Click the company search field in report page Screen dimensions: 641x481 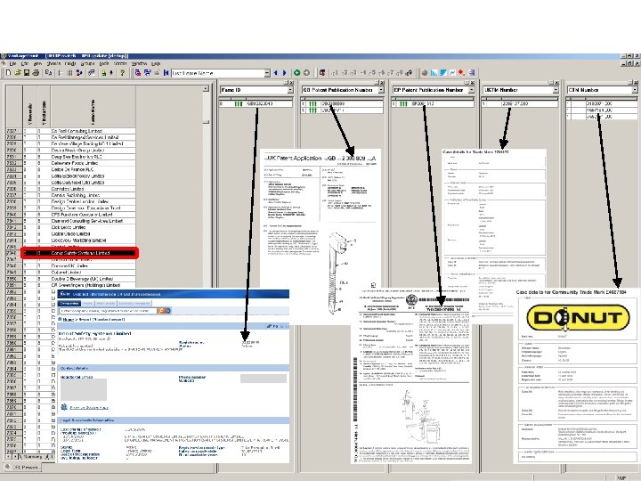(108, 311)
